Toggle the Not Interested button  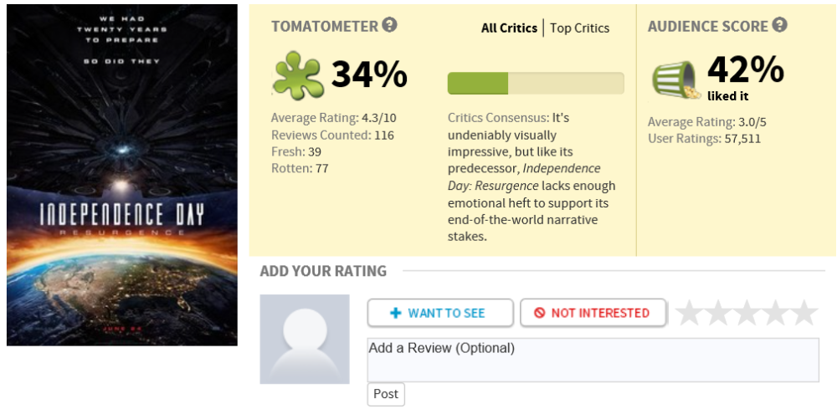pos(593,313)
